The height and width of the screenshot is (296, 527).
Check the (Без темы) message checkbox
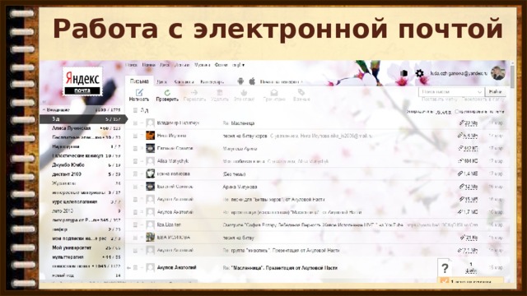point(135,173)
